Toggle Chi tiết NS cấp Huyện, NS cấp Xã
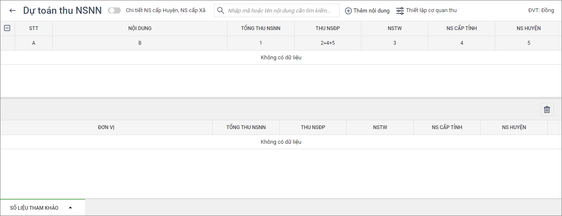This screenshot has height=216, width=562. tap(114, 10)
